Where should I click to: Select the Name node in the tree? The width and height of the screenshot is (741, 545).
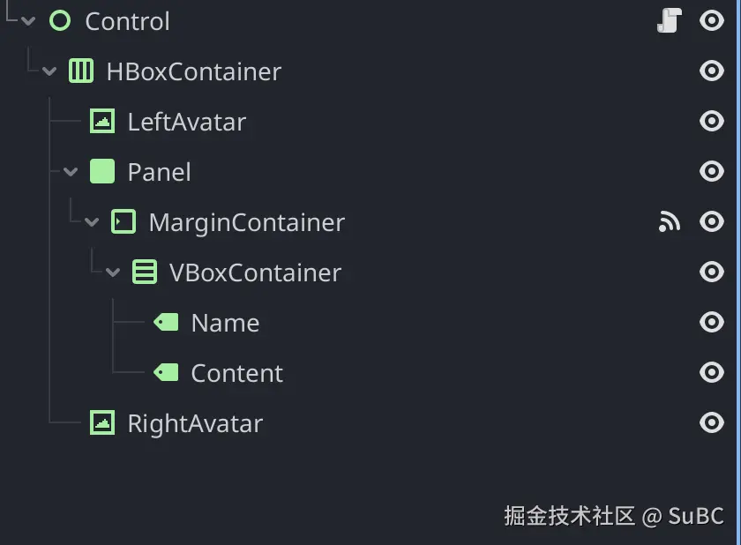point(224,322)
